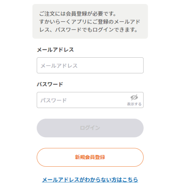Viewport: 184px width, 188px height.
Task: Click empty area inside the email text box
Action: coord(110,65)
